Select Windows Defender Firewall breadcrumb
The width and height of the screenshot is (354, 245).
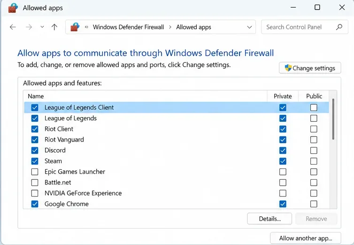pyautogui.click(x=128, y=27)
